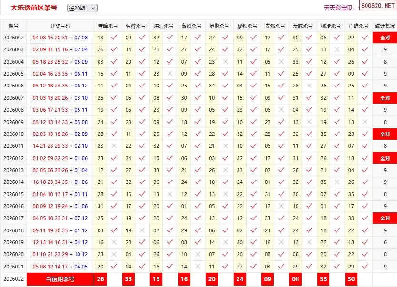Click the gray X in row 2026004 沧僧 column
This screenshot has height=287, width=397.
point(225,62)
